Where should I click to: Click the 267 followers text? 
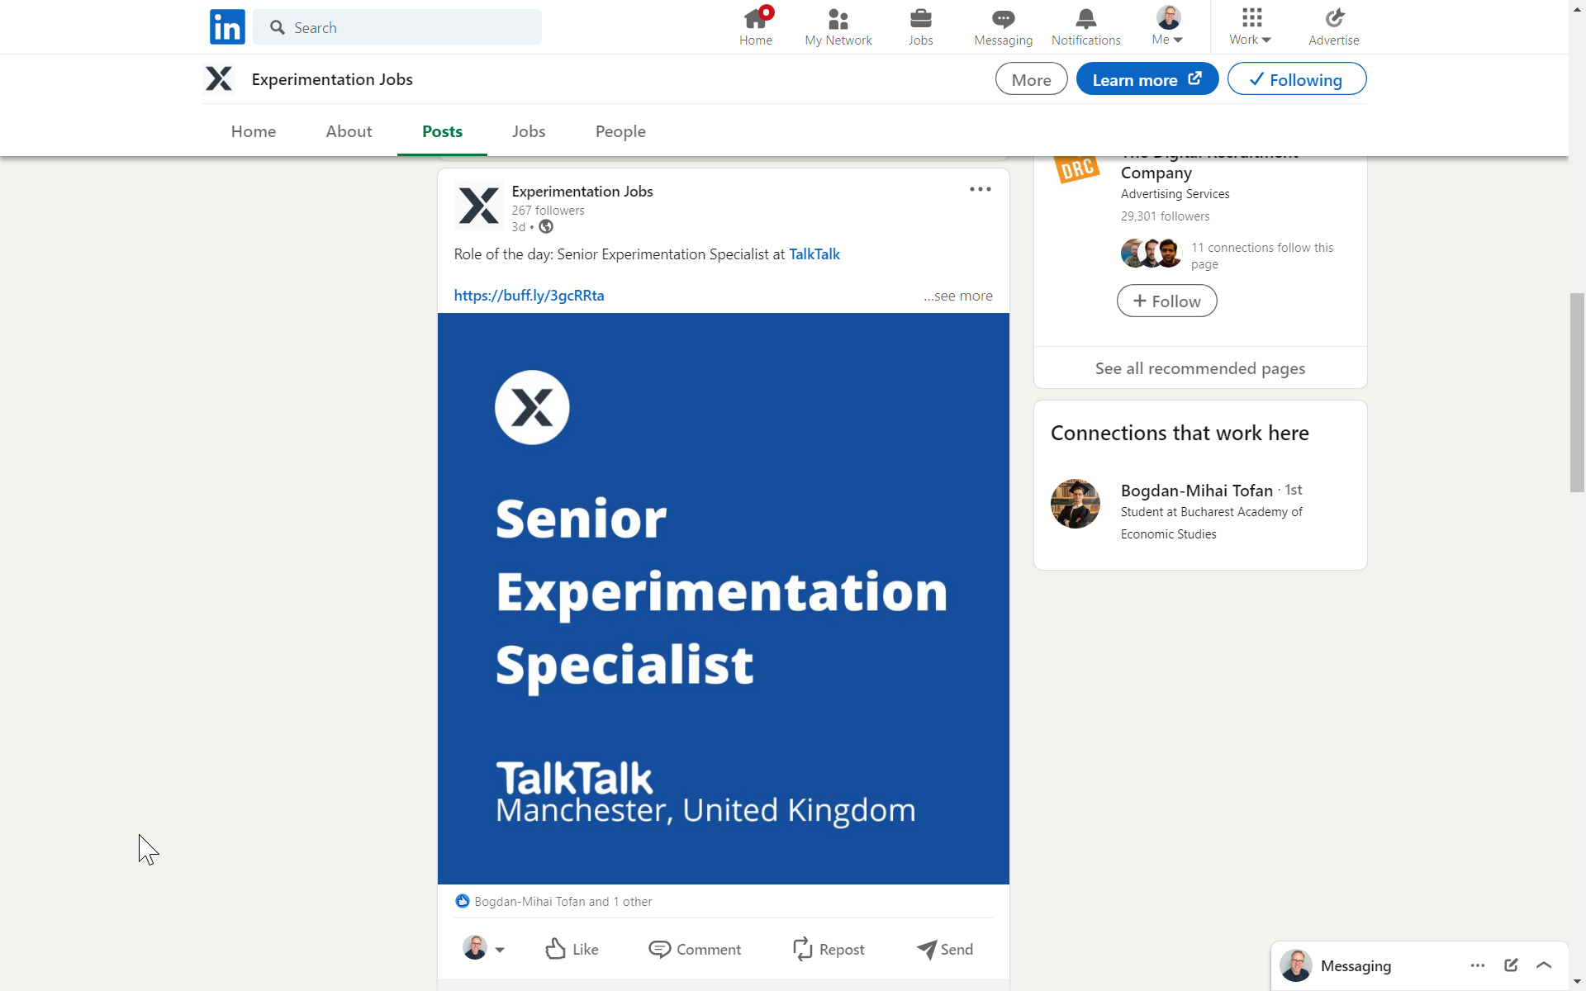click(x=548, y=211)
